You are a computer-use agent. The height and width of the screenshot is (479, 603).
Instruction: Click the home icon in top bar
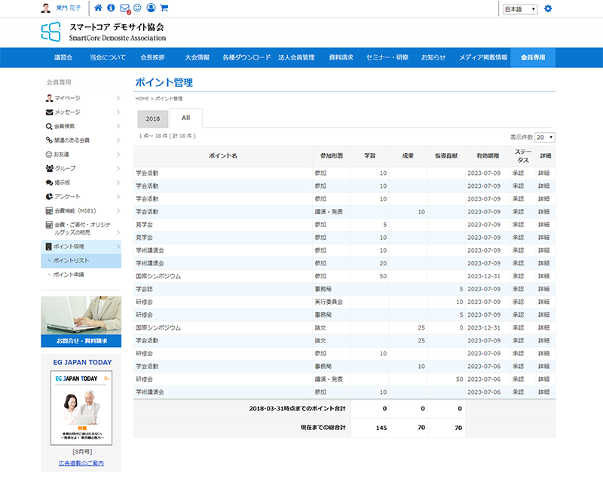(98, 8)
